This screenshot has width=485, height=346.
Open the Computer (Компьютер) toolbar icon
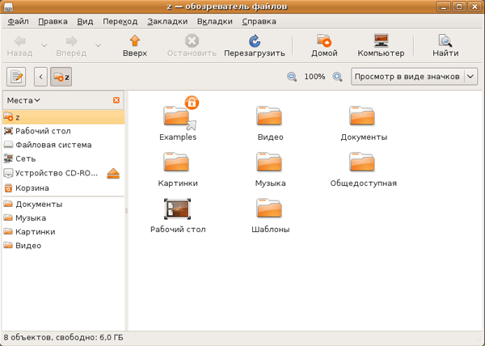(381, 40)
